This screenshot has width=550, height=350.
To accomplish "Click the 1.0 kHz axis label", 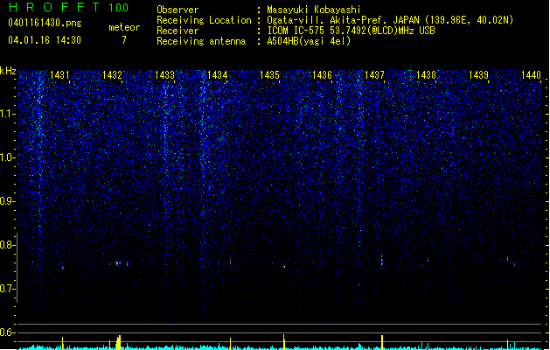I will coord(8,157).
